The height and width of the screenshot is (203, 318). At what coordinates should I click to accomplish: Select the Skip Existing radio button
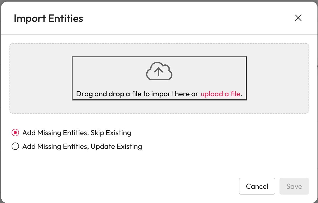tap(15, 133)
